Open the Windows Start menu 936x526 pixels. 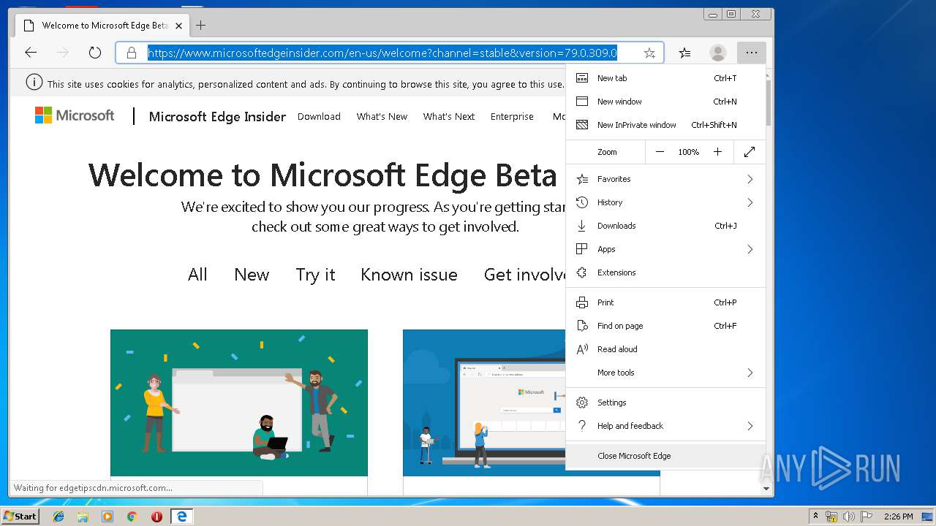coord(20,516)
